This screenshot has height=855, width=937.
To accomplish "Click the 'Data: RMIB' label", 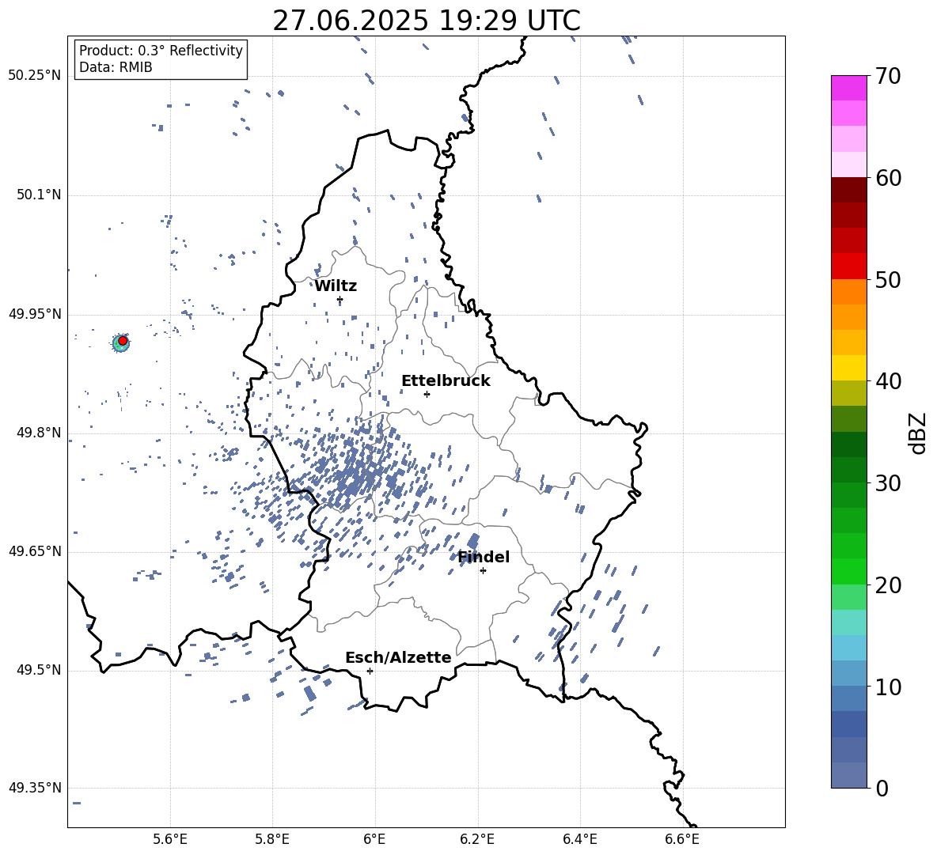I will (116, 67).
